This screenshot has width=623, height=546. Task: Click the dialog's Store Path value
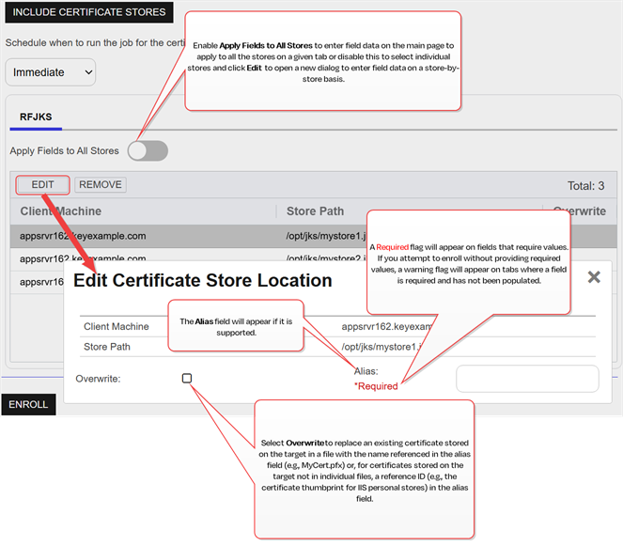tap(376, 347)
